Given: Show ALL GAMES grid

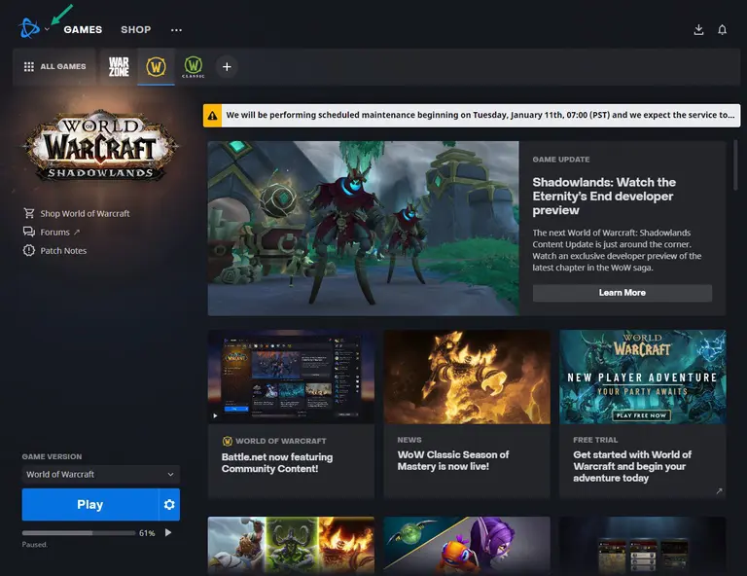Looking at the screenshot, I should [54, 67].
